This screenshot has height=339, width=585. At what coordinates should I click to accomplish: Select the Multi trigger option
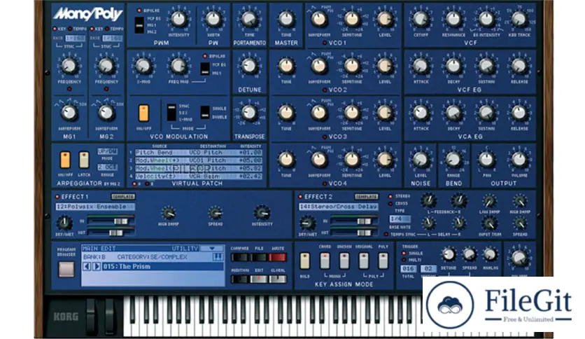click(x=404, y=260)
